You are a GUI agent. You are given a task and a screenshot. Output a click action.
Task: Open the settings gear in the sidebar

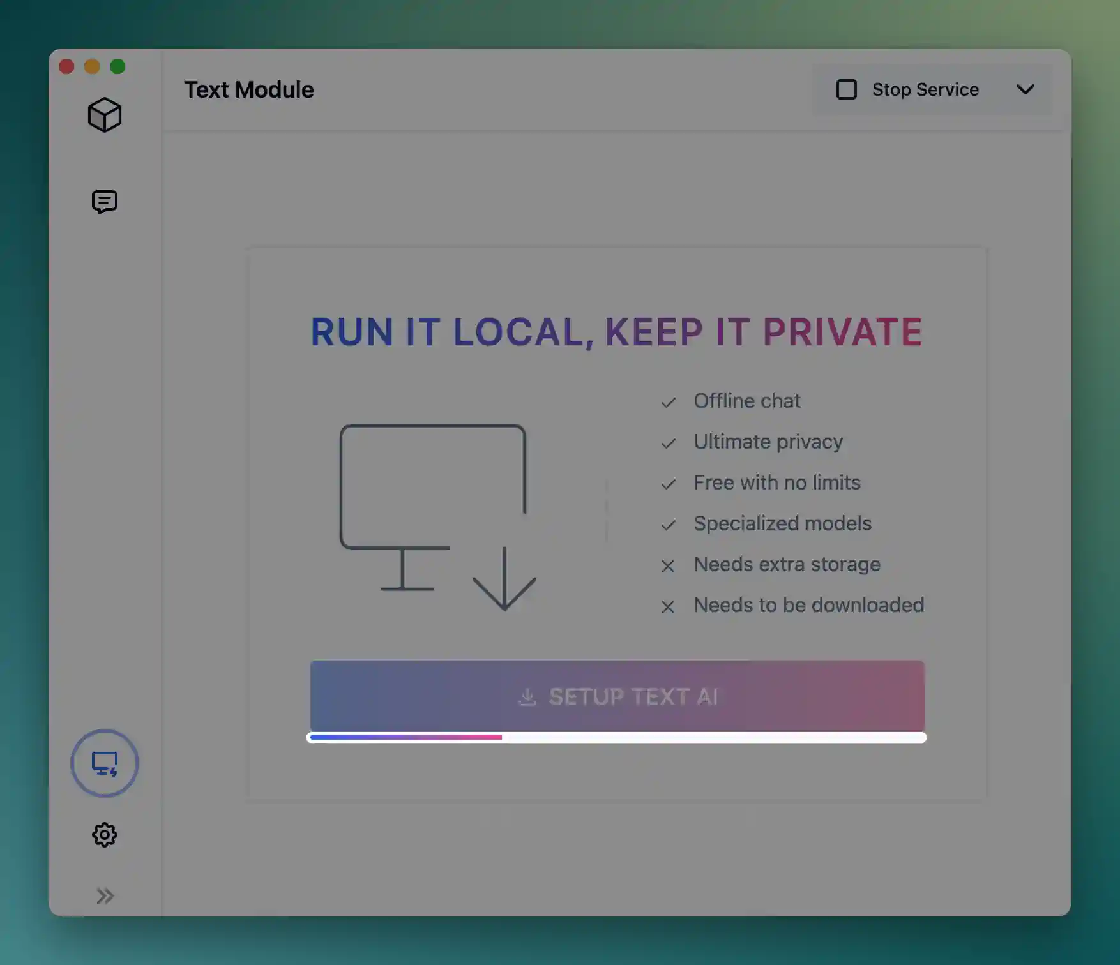click(x=104, y=834)
